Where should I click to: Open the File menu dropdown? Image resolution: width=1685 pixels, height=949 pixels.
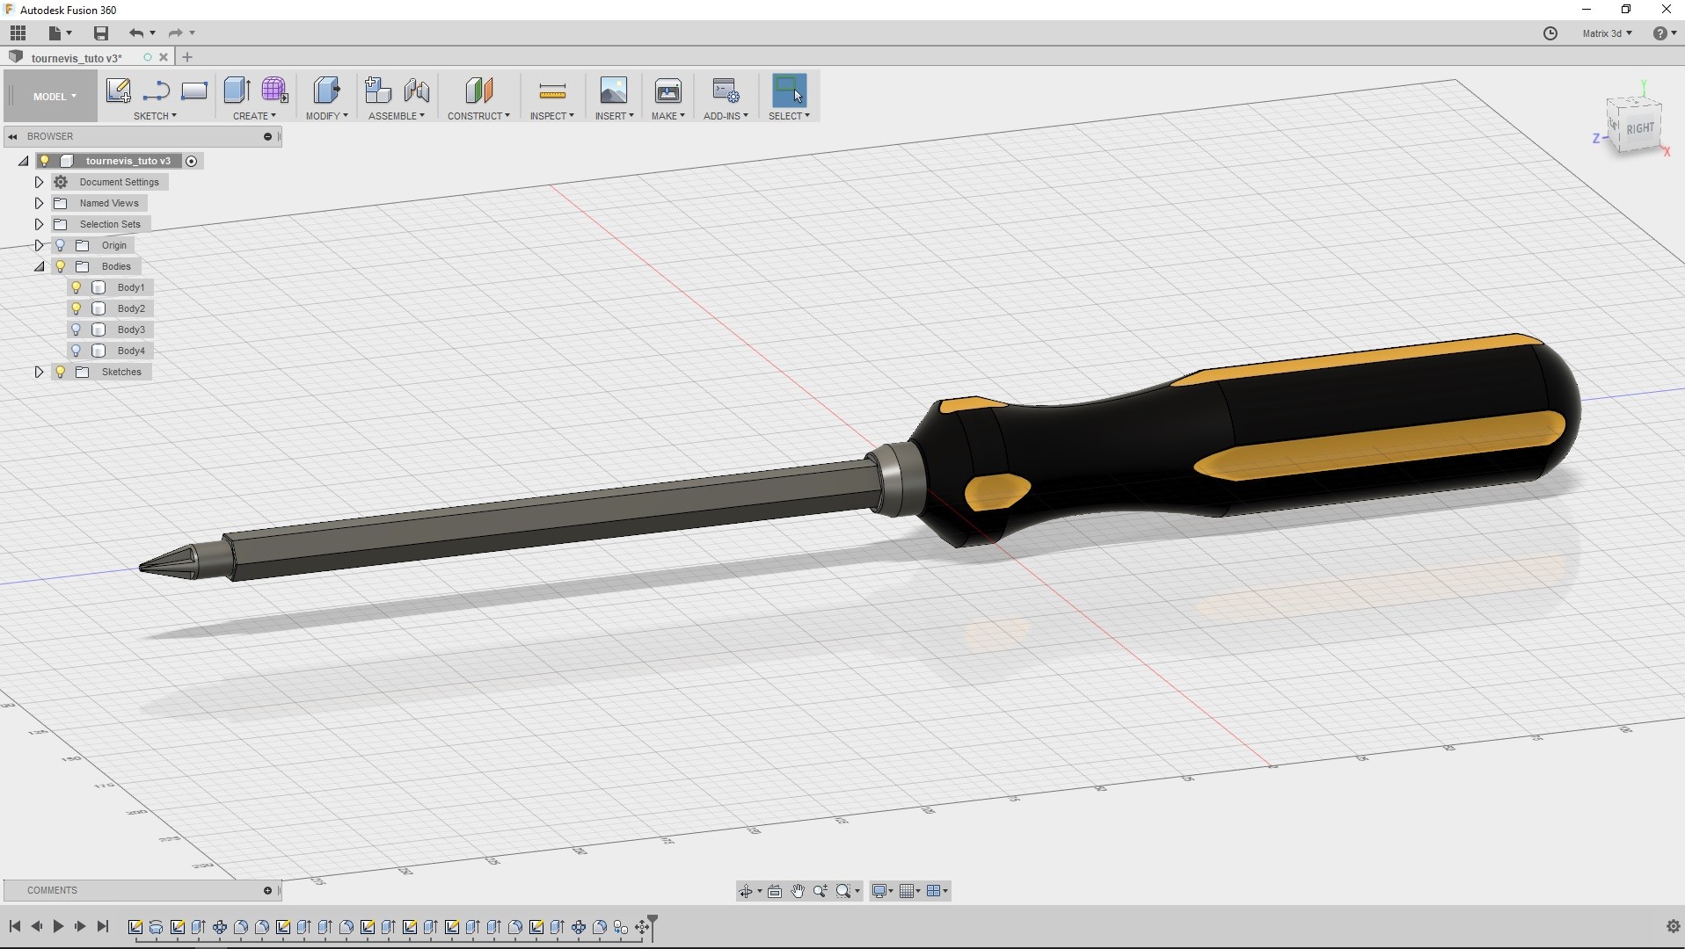coord(60,33)
